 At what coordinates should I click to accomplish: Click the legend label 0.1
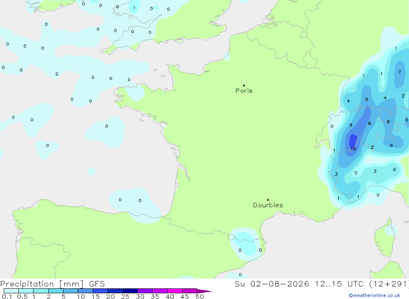(7, 297)
